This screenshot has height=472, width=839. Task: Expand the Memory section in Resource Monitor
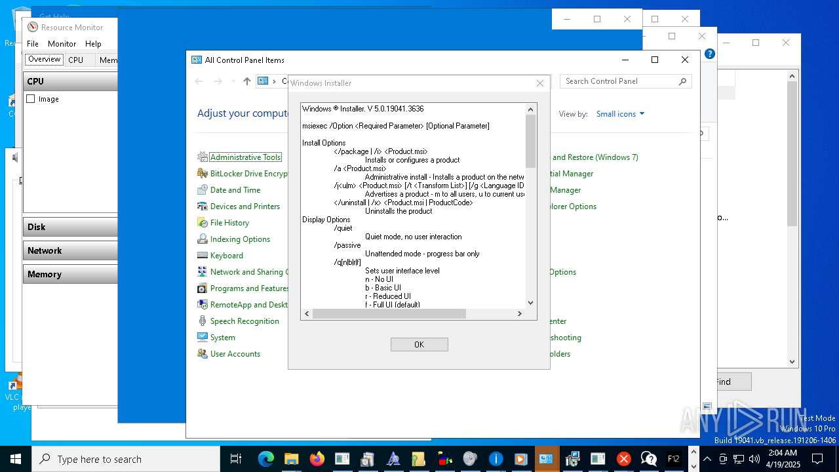[x=71, y=274]
